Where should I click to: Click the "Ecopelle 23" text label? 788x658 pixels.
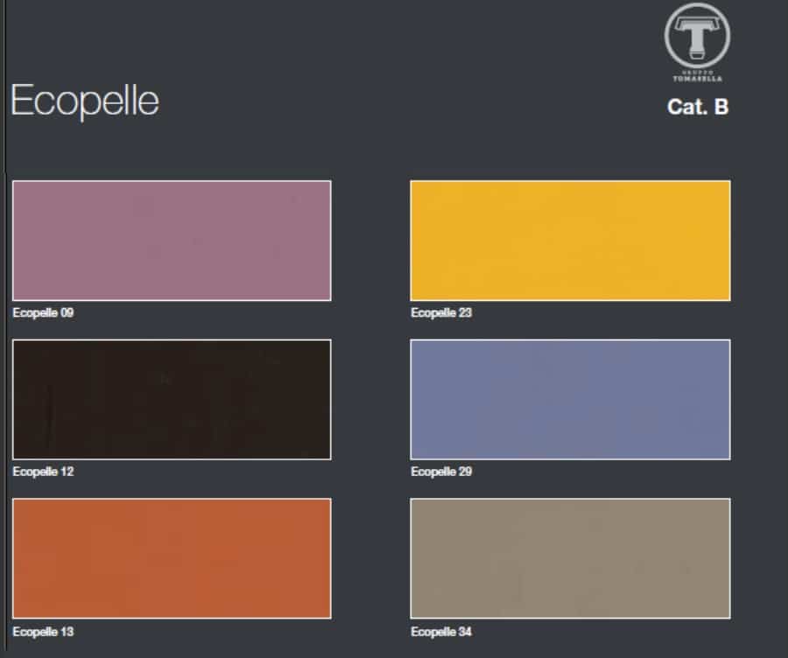441,312
